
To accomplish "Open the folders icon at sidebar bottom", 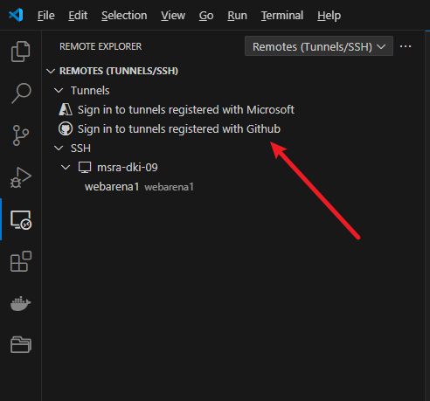I will [21, 345].
